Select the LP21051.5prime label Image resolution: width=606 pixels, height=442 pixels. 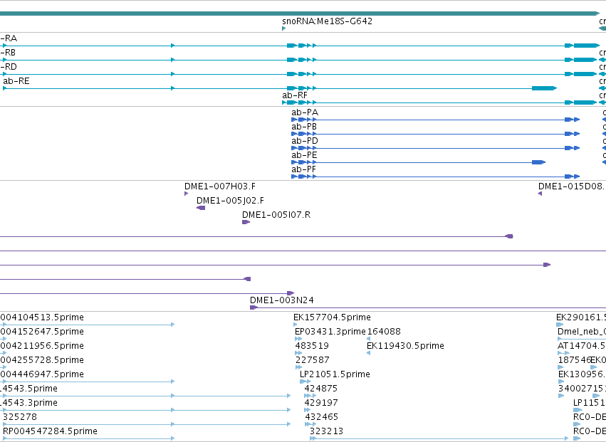tap(335, 375)
